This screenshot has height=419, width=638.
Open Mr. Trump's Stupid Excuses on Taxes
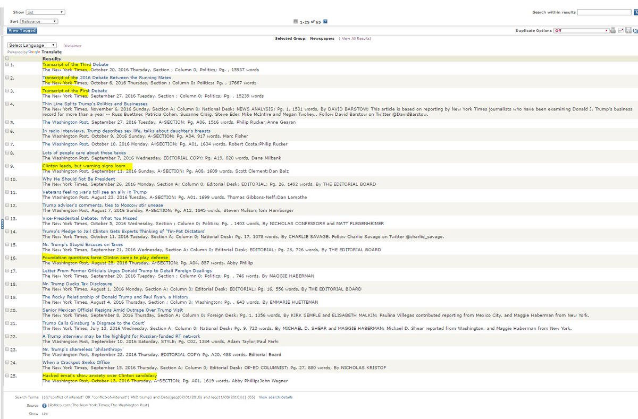tap(82, 244)
